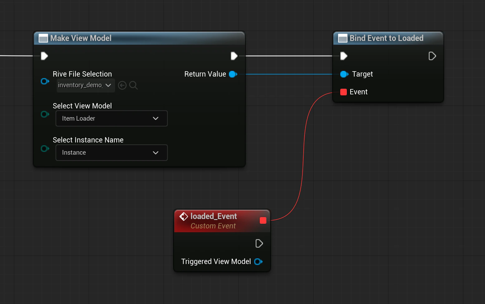Click the magnifying glass browse icon for Rive File Selection
The height and width of the screenshot is (304, 485).
point(133,85)
